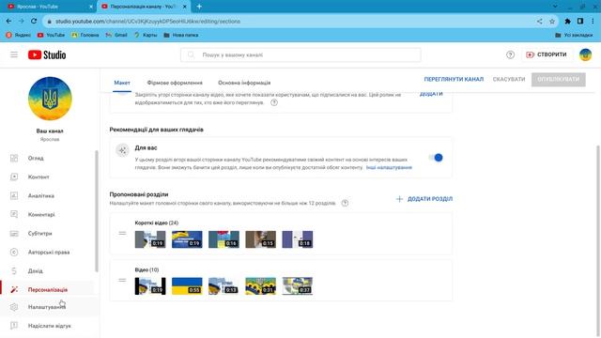601x338 pixels.
Task: Click the channel profile picture in sidebar
Action: click(50, 99)
